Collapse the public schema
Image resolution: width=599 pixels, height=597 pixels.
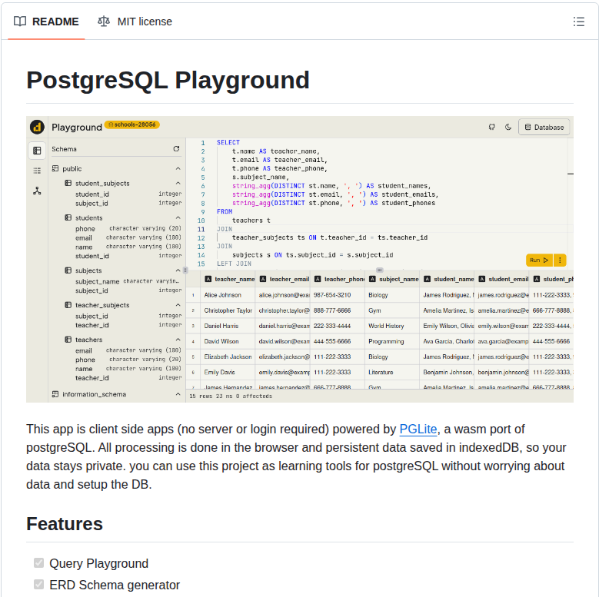(178, 168)
